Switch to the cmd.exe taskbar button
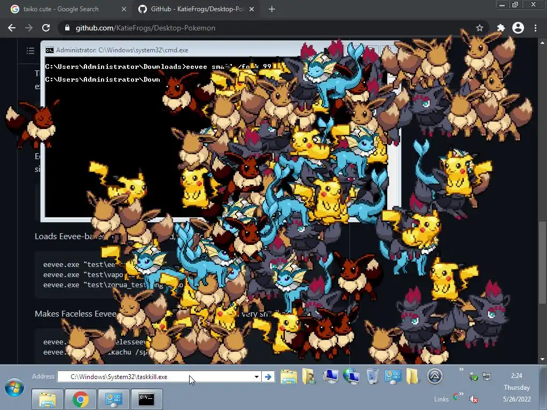547x410 pixels. (146, 399)
